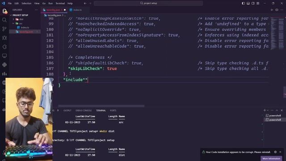Split the editor with the split icon

point(277,10)
